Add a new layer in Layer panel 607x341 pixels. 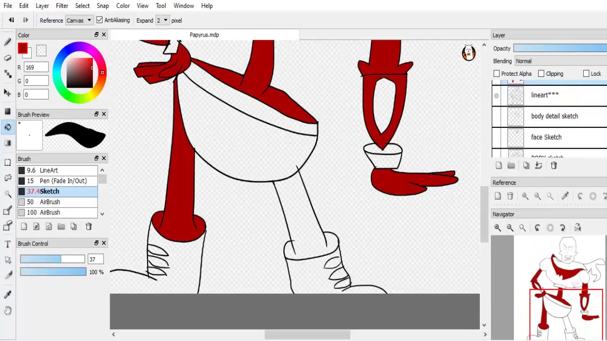pos(498,165)
